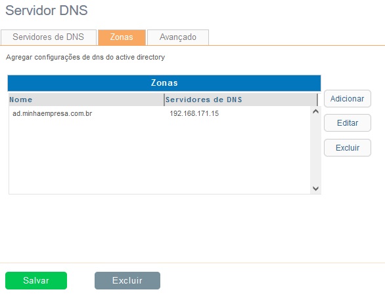Image resolution: width=385 pixels, height=296 pixels.
Task: Click Editar beside the zones table
Action: click(x=347, y=122)
